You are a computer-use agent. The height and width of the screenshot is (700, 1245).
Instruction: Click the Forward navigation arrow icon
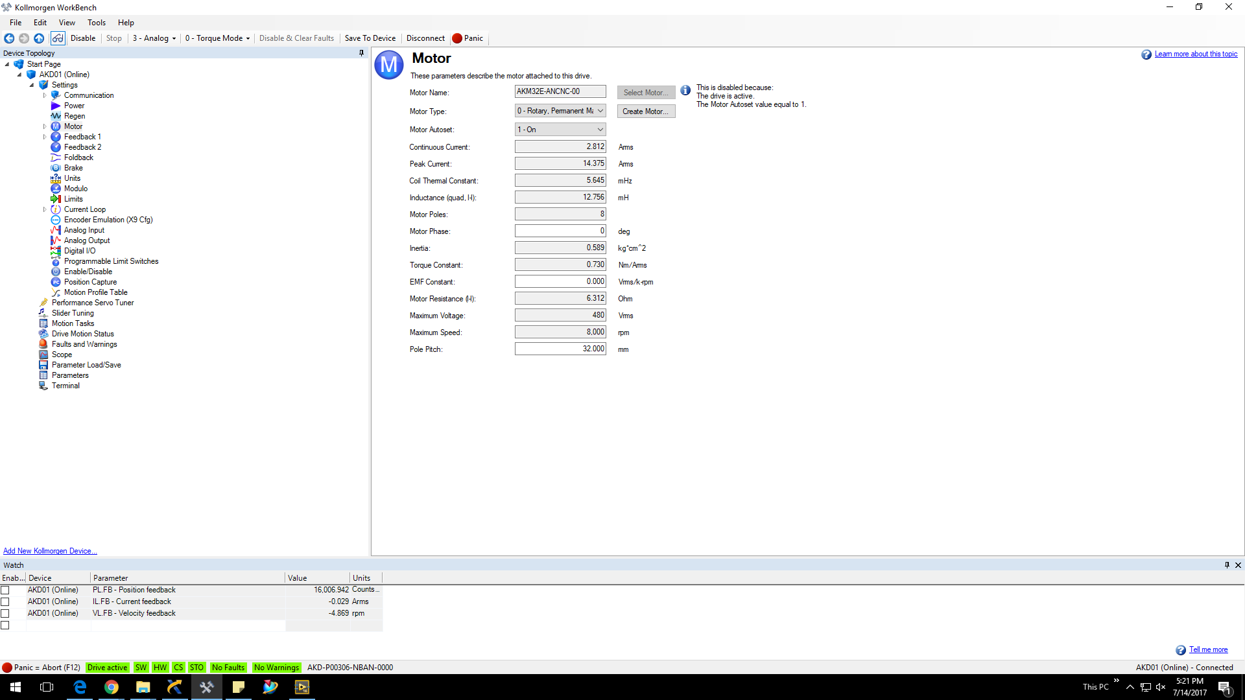click(x=24, y=38)
